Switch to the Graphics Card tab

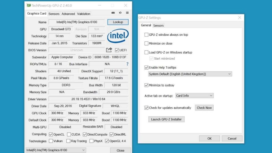click(x=37, y=14)
